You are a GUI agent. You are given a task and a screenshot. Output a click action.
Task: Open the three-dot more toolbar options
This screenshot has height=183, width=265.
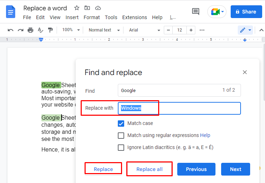pyautogui.click(x=202, y=30)
